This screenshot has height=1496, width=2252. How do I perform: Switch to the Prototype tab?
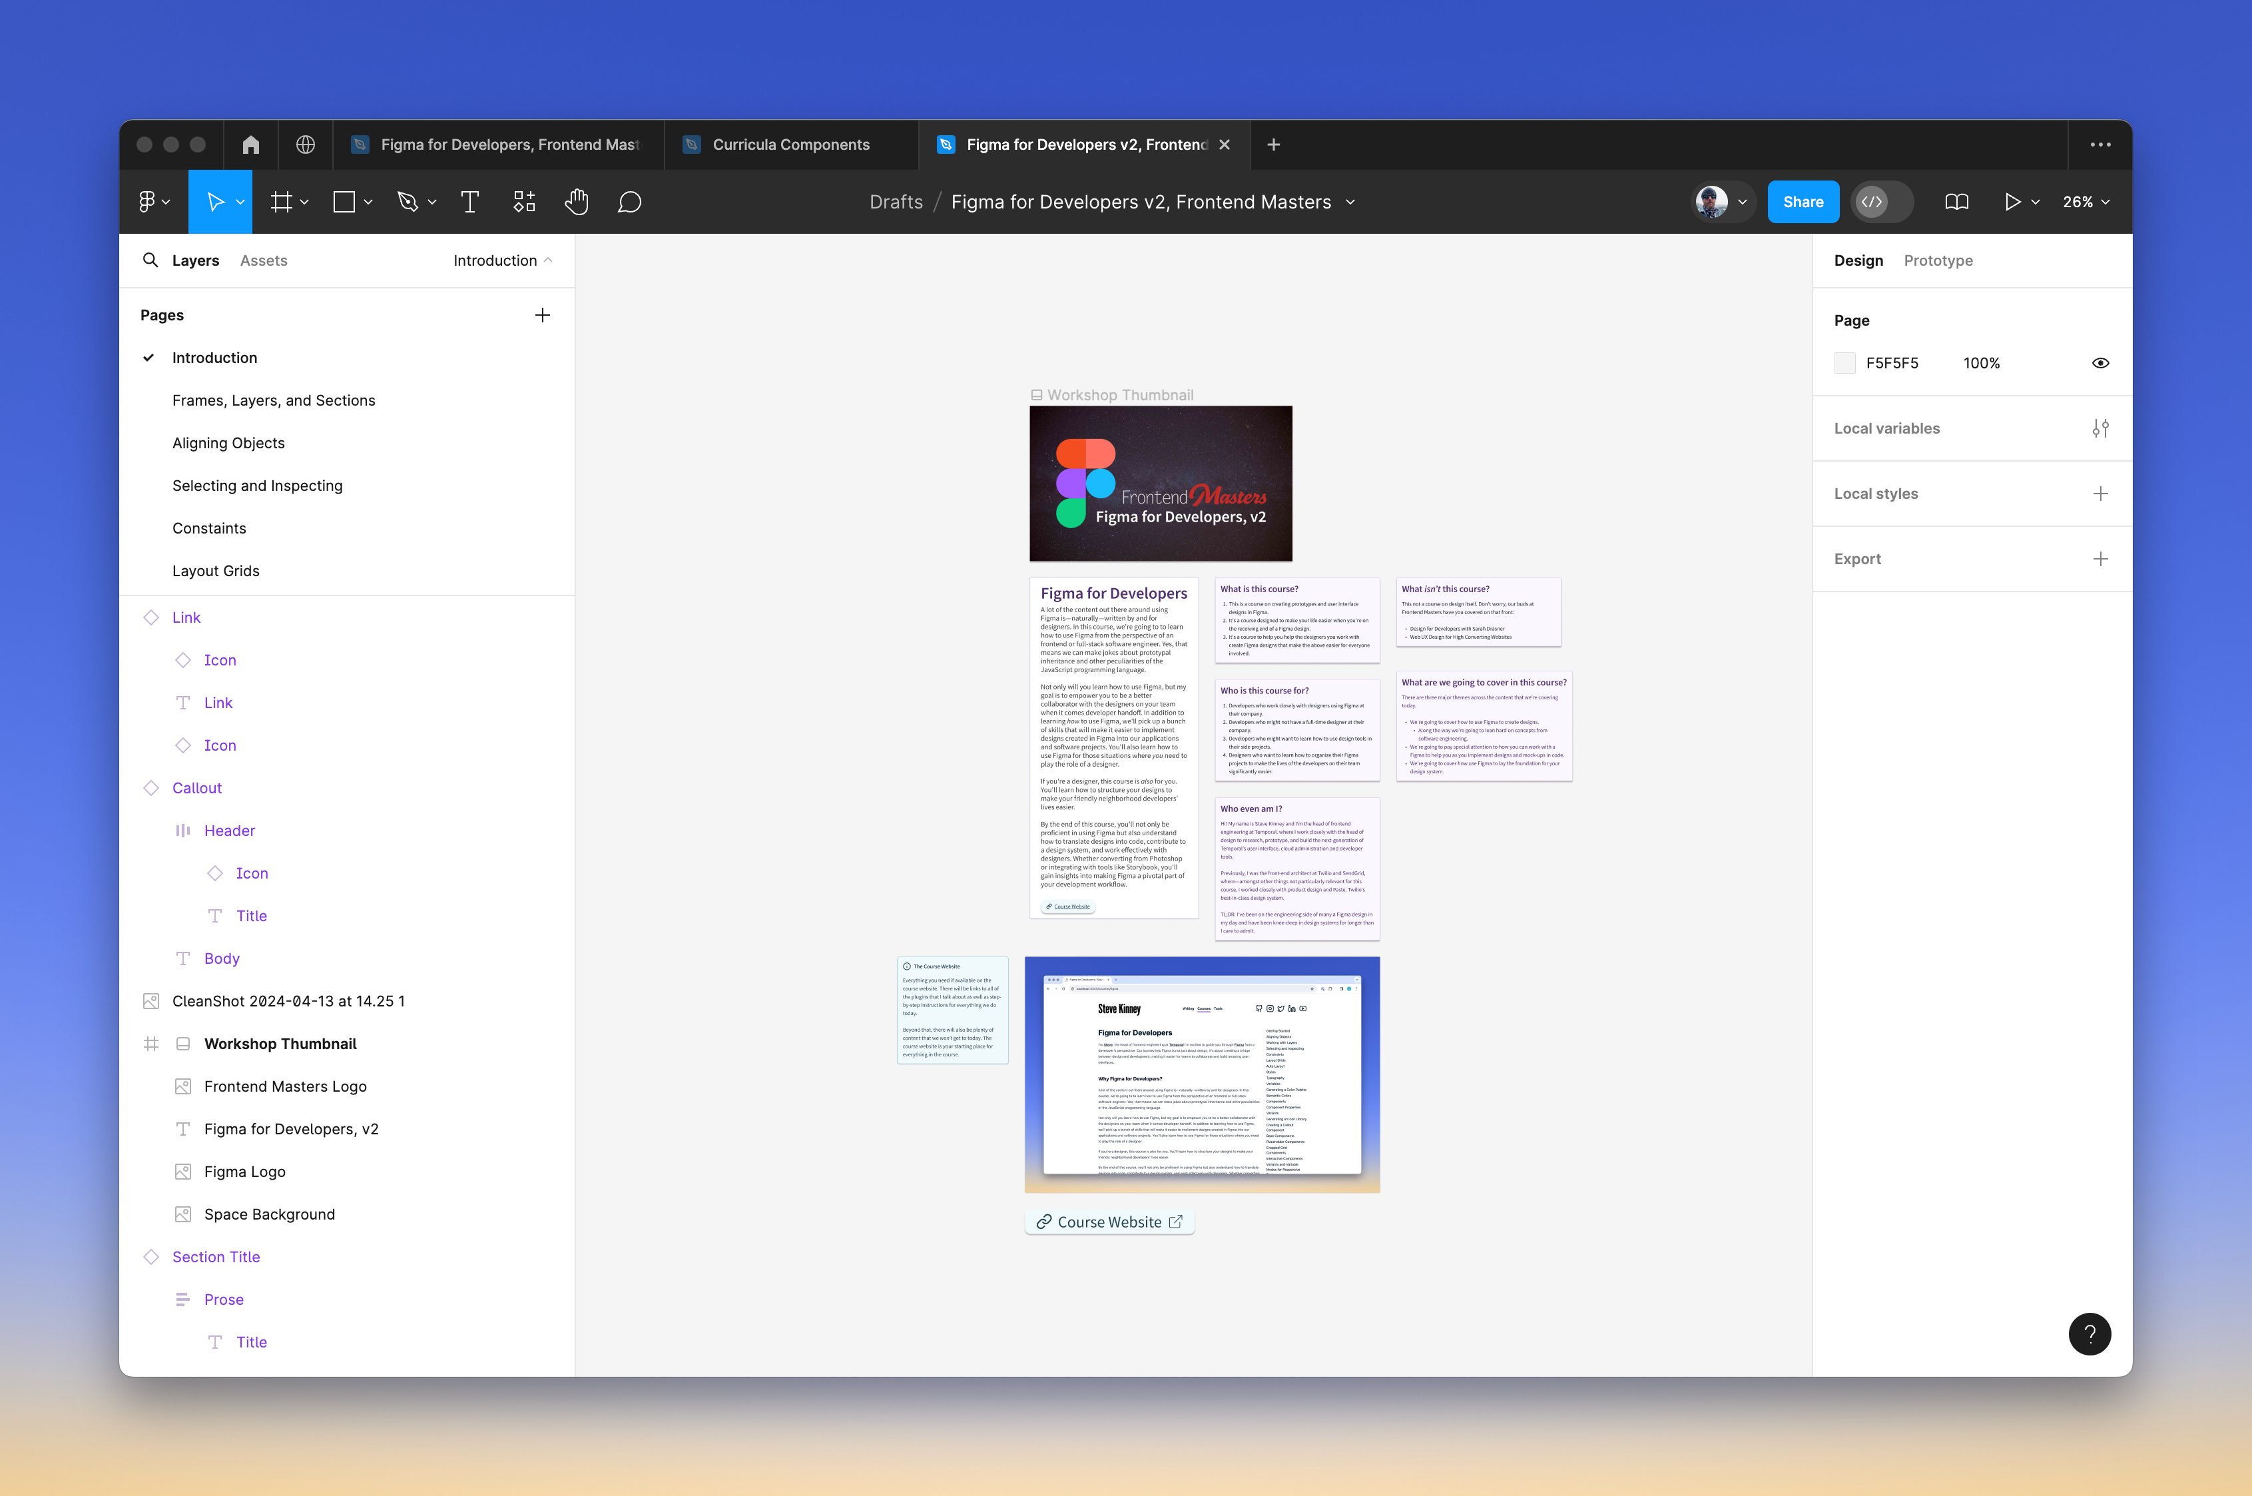tap(1937, 260)
